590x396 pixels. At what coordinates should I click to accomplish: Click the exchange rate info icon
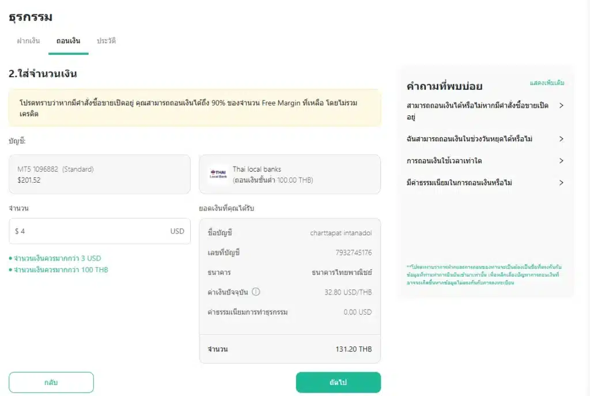(x=256, y=292)
